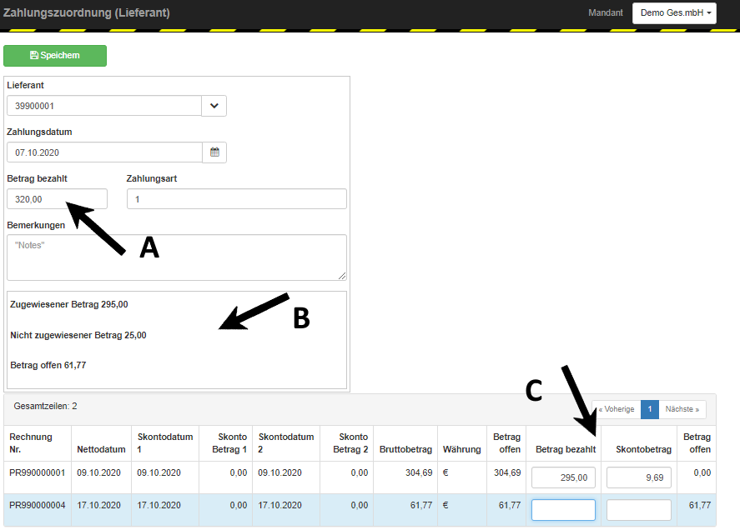This screenshot has width=740, height=530.
Task: Click the green Speichern button
Action: tap(55, 56)
